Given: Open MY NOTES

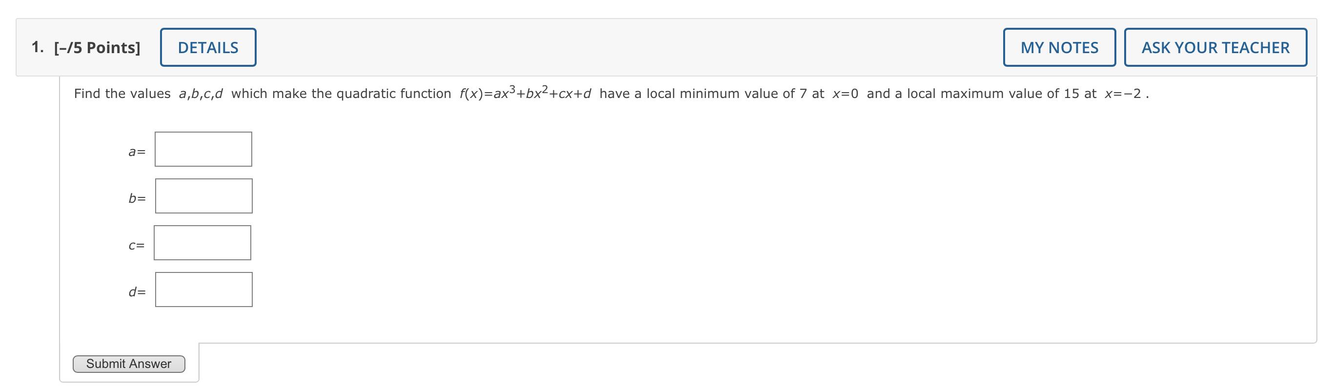Looking at the screenshot, I should click(x=1059, y=47).
